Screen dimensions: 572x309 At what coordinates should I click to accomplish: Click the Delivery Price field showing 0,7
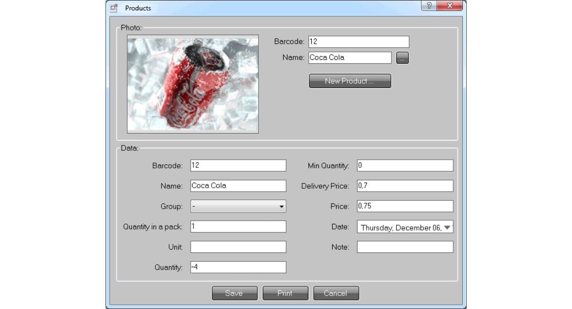point(405,185)
